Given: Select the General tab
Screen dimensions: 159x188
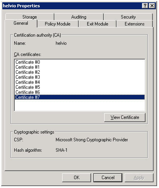Looking at the screenshot, I should 21,23.
